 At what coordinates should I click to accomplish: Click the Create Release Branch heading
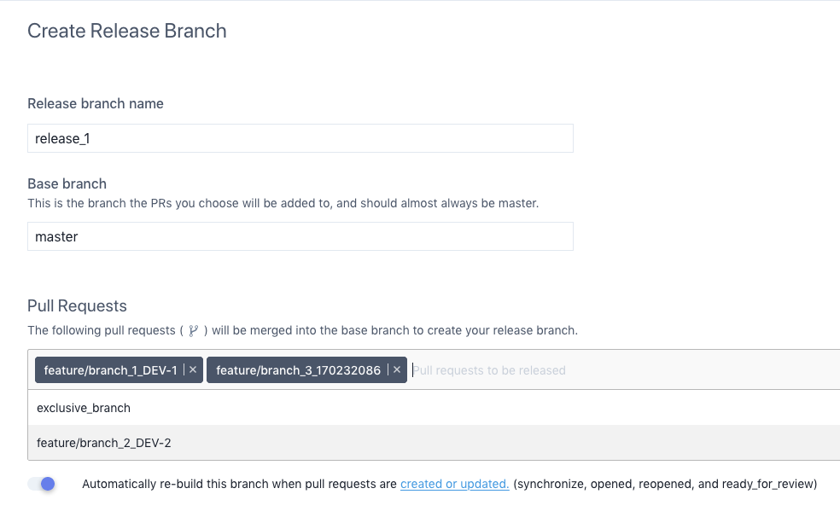click(x=127, y=32)
